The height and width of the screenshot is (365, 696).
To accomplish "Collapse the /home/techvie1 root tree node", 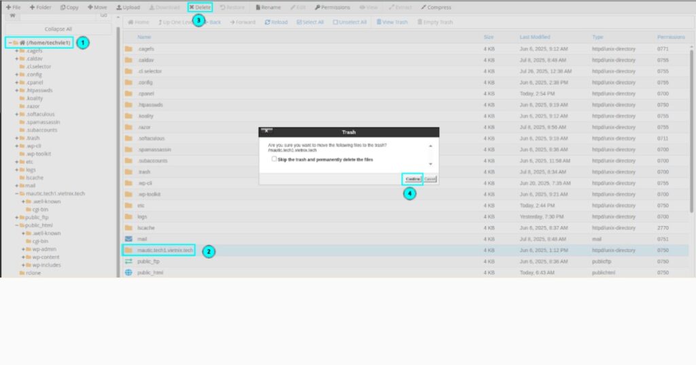I will tap(9, 43).
